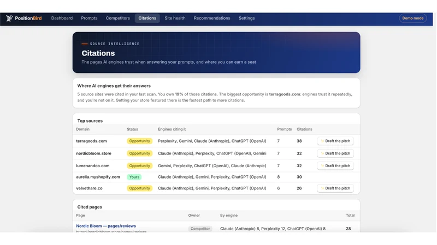Click the velvethare.co domain cell
Viewport: 437px width, 245px height.
89,188
